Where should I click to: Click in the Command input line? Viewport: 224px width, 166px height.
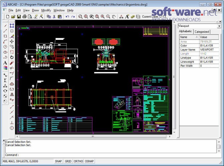(x=111, y=155)
